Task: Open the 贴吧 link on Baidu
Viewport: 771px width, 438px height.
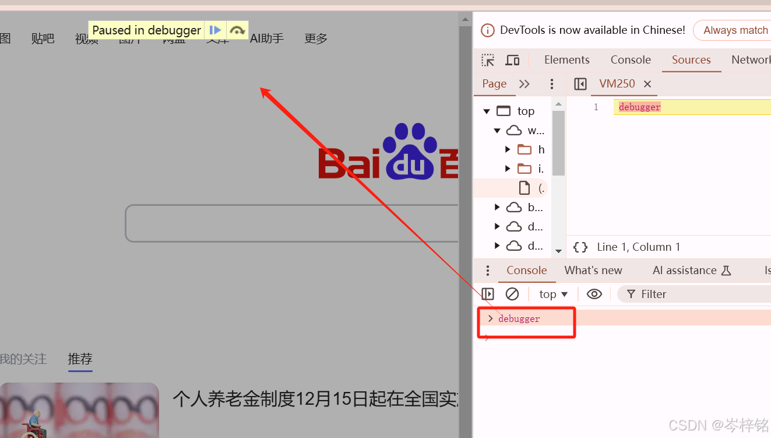Action: click(x=43, y=38)
